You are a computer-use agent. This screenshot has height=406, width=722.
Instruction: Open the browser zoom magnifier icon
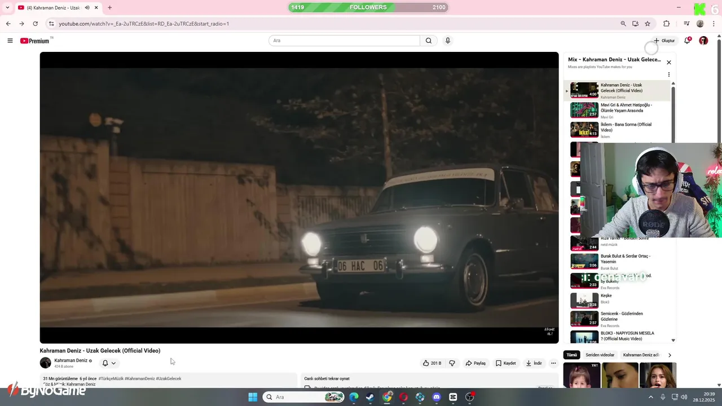[623, 24]
